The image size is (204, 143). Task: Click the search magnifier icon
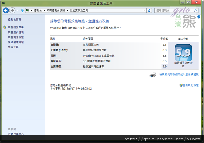click(195, 11)
